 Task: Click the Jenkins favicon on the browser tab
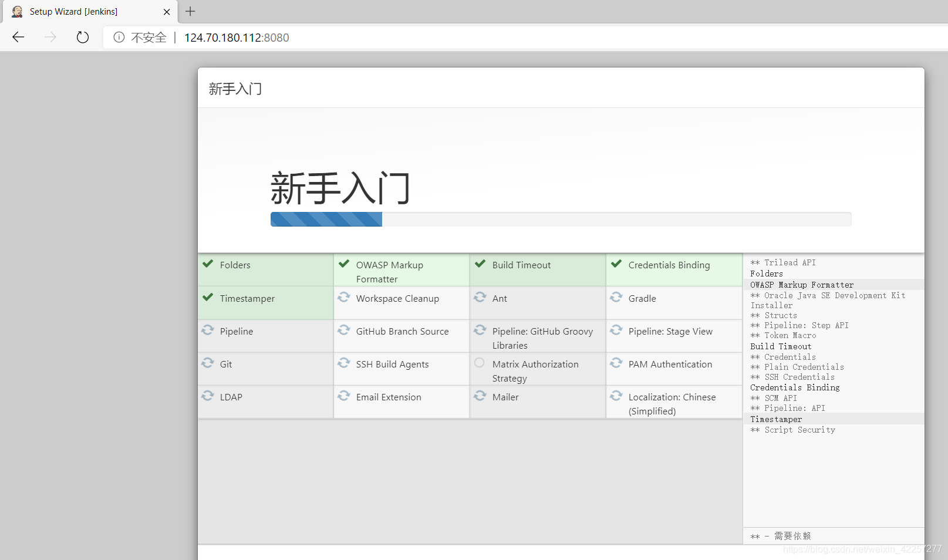(18, 12)
